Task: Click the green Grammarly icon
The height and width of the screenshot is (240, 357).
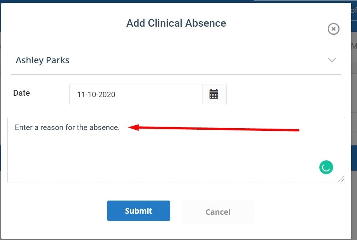Action: click(x=326, y=167)
